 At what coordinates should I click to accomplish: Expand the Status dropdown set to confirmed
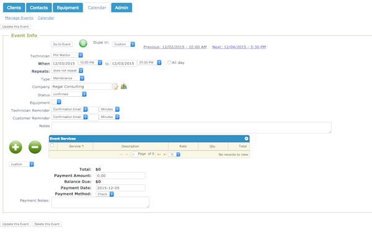click(x=69, y=94)
